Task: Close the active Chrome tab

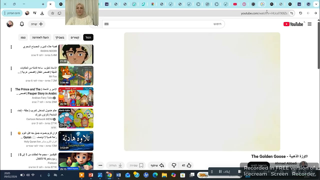Action: point(50,4)
